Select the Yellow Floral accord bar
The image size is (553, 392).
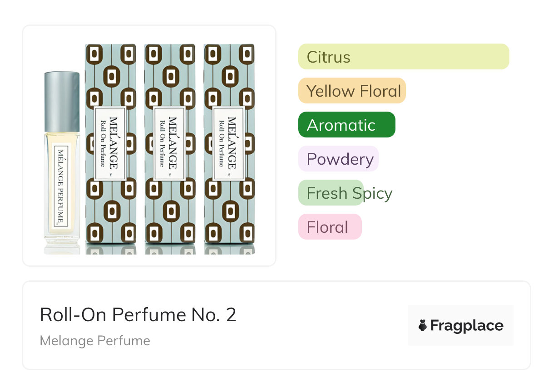[352, 91]
